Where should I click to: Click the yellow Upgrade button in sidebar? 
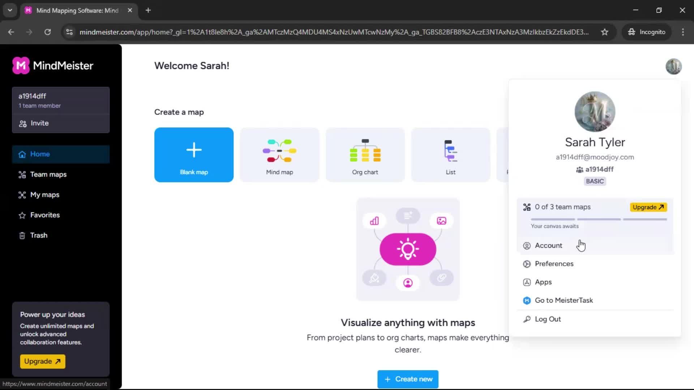coord(43,361)
